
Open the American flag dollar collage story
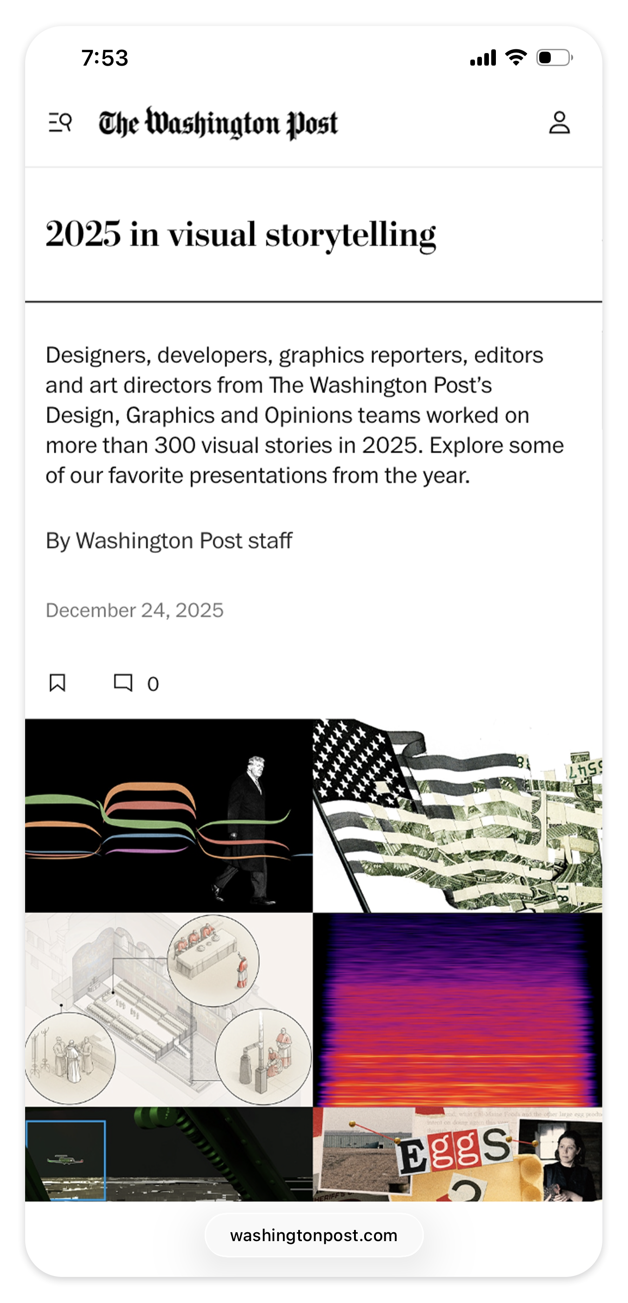pos(458,816)
